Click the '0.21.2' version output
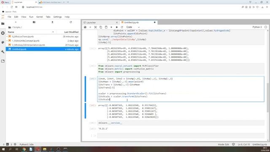 point(103,129)
